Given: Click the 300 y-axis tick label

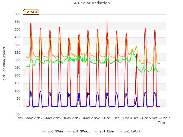Looking at the screenshot, I should click(17, 60).
